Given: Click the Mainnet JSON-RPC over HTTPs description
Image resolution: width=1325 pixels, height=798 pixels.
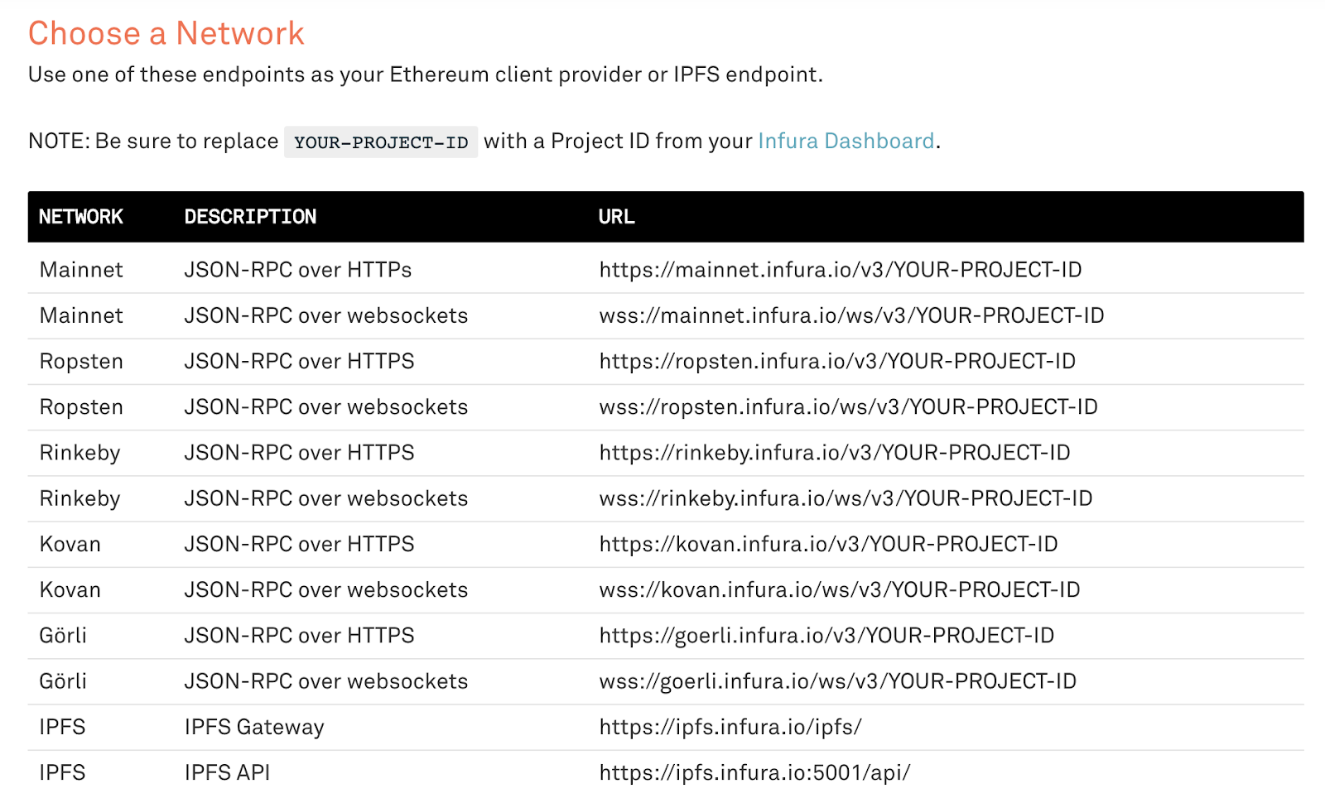Looking at the screenshot, I should click(298, 270).
